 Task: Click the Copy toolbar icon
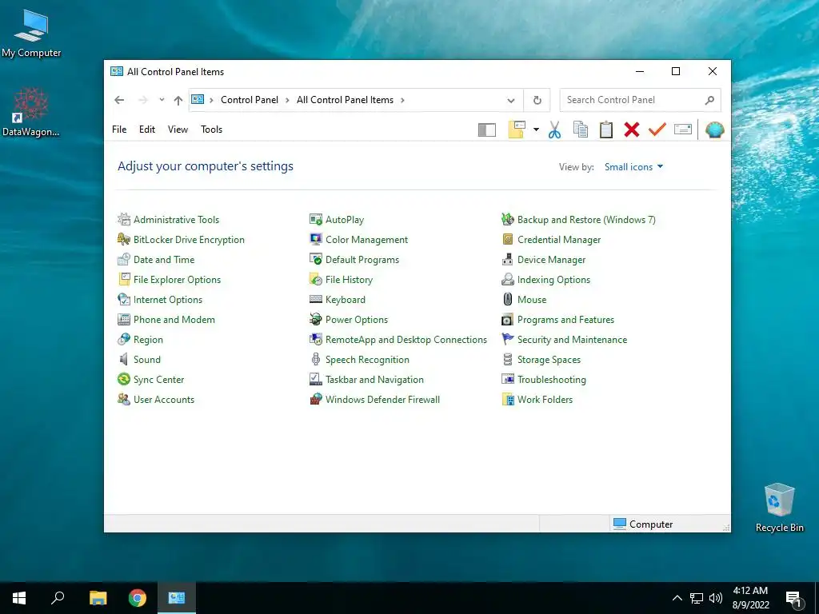(x=581, y=130)
